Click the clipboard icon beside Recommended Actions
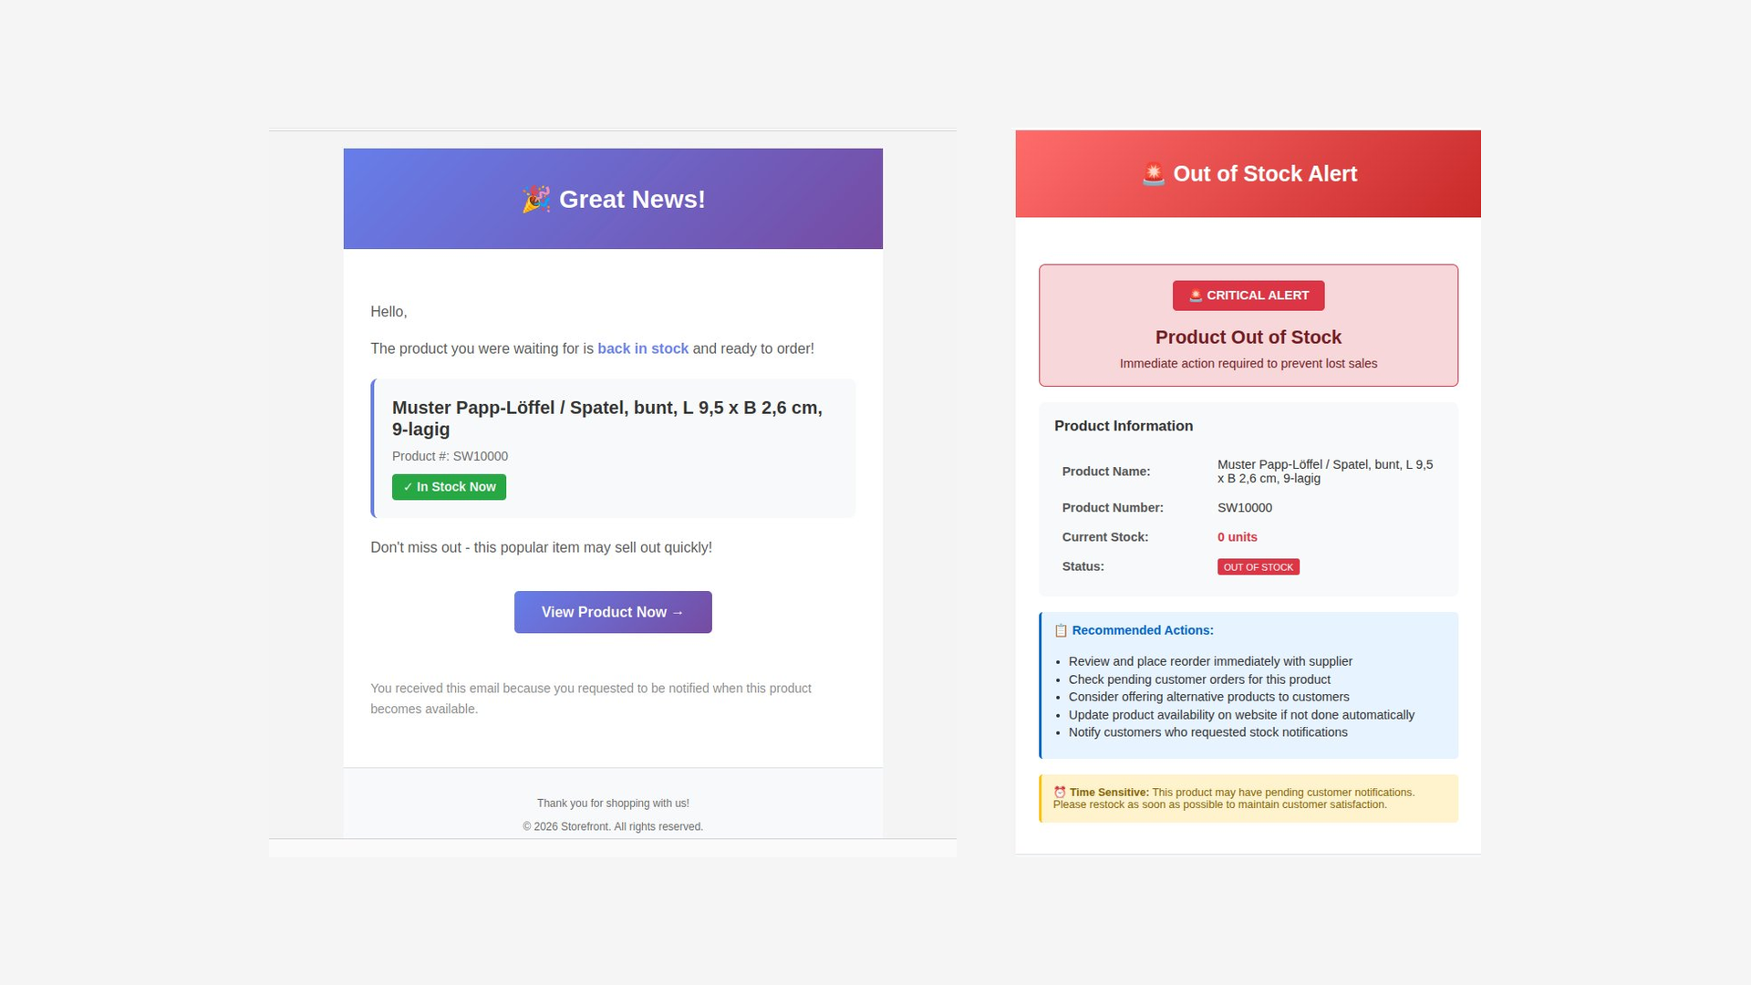1751x985 pixels. pos(1061,630)
